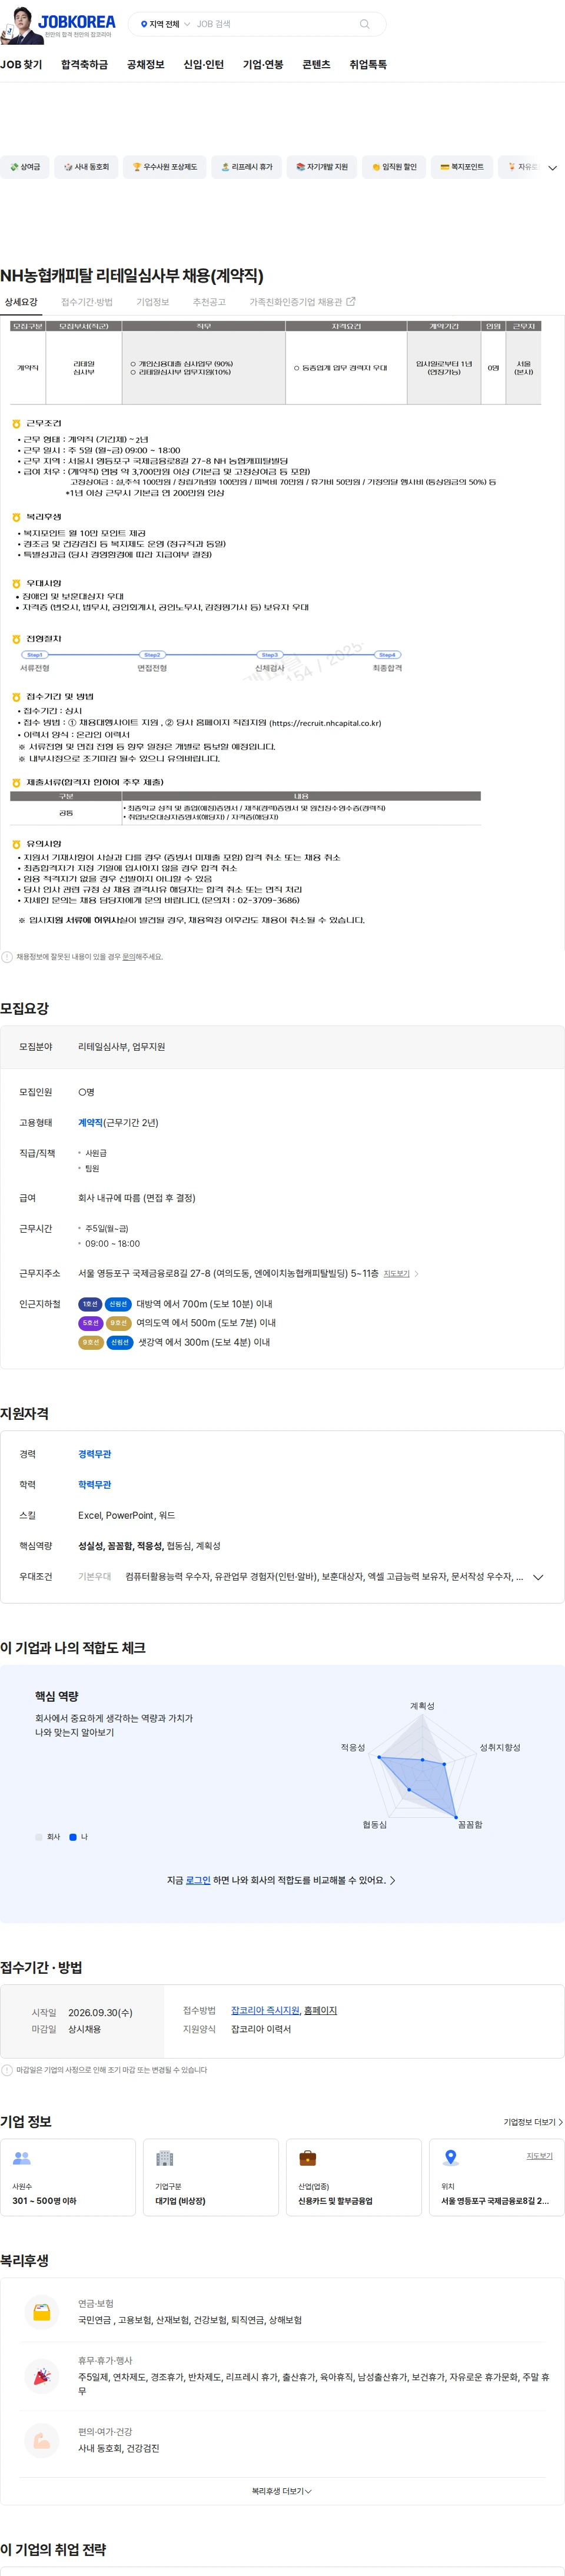The width and height of the screenshot is (565, 2576).
Task: Select the 리프레시 휴가 benefit tag
Action: [x=247, y=167]
